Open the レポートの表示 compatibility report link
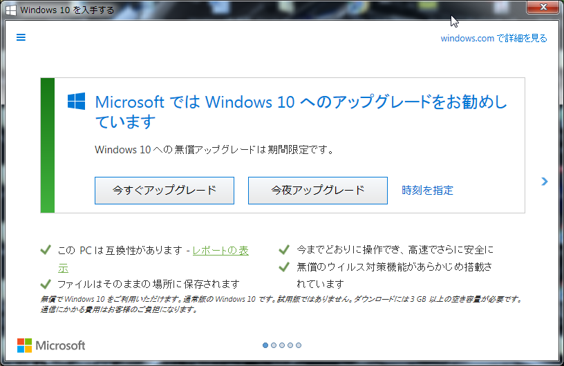 220,250
